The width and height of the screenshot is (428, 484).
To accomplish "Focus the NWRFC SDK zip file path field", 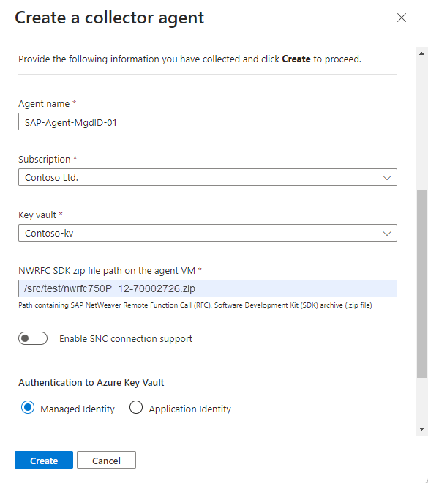I will (208, 288).
